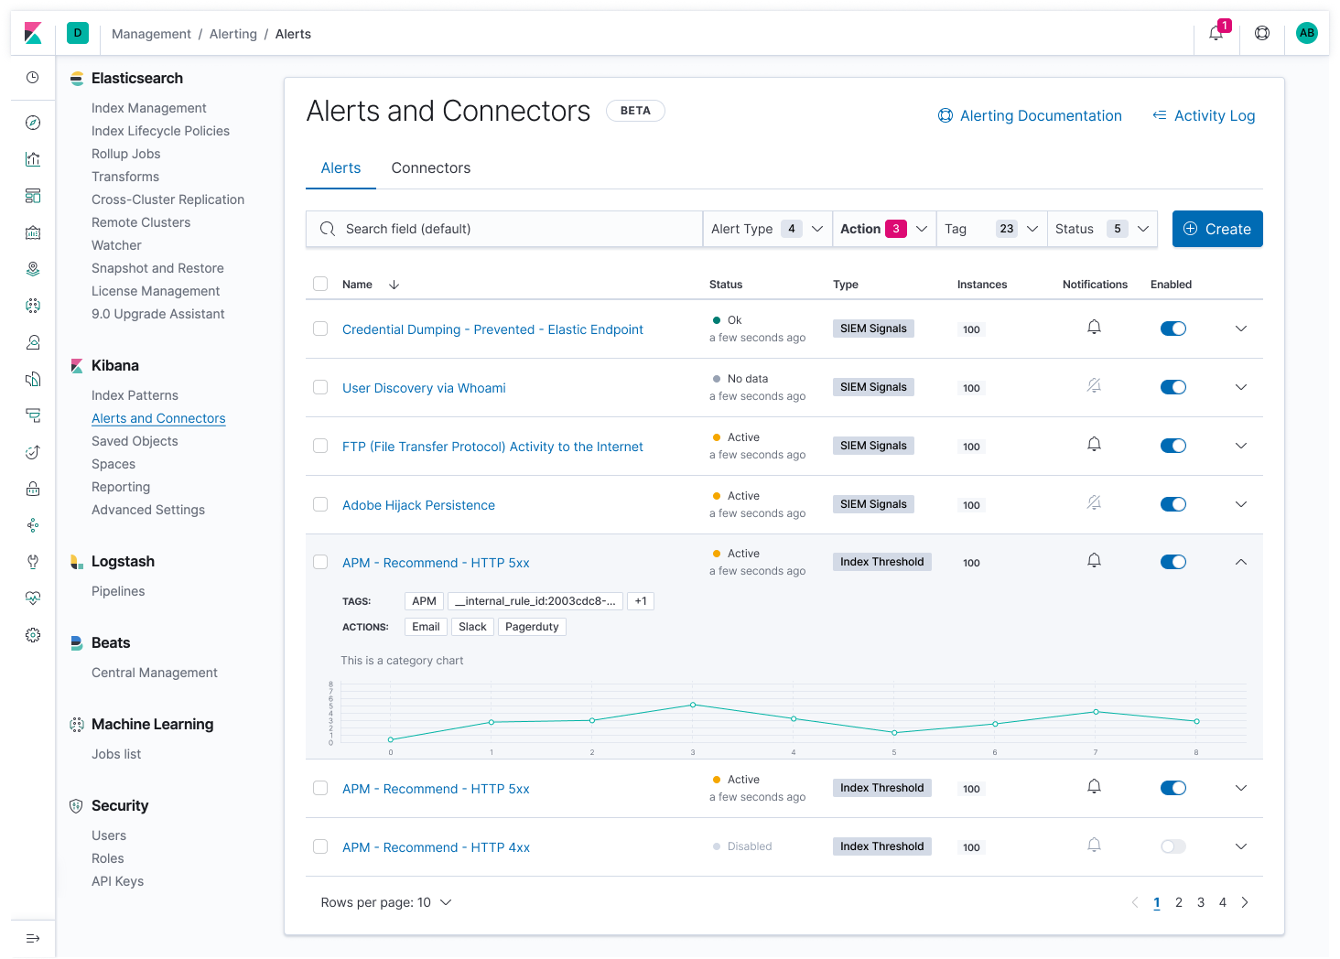
Task: Open Canvas icon in side nav
Action: (x=33, y=232)
